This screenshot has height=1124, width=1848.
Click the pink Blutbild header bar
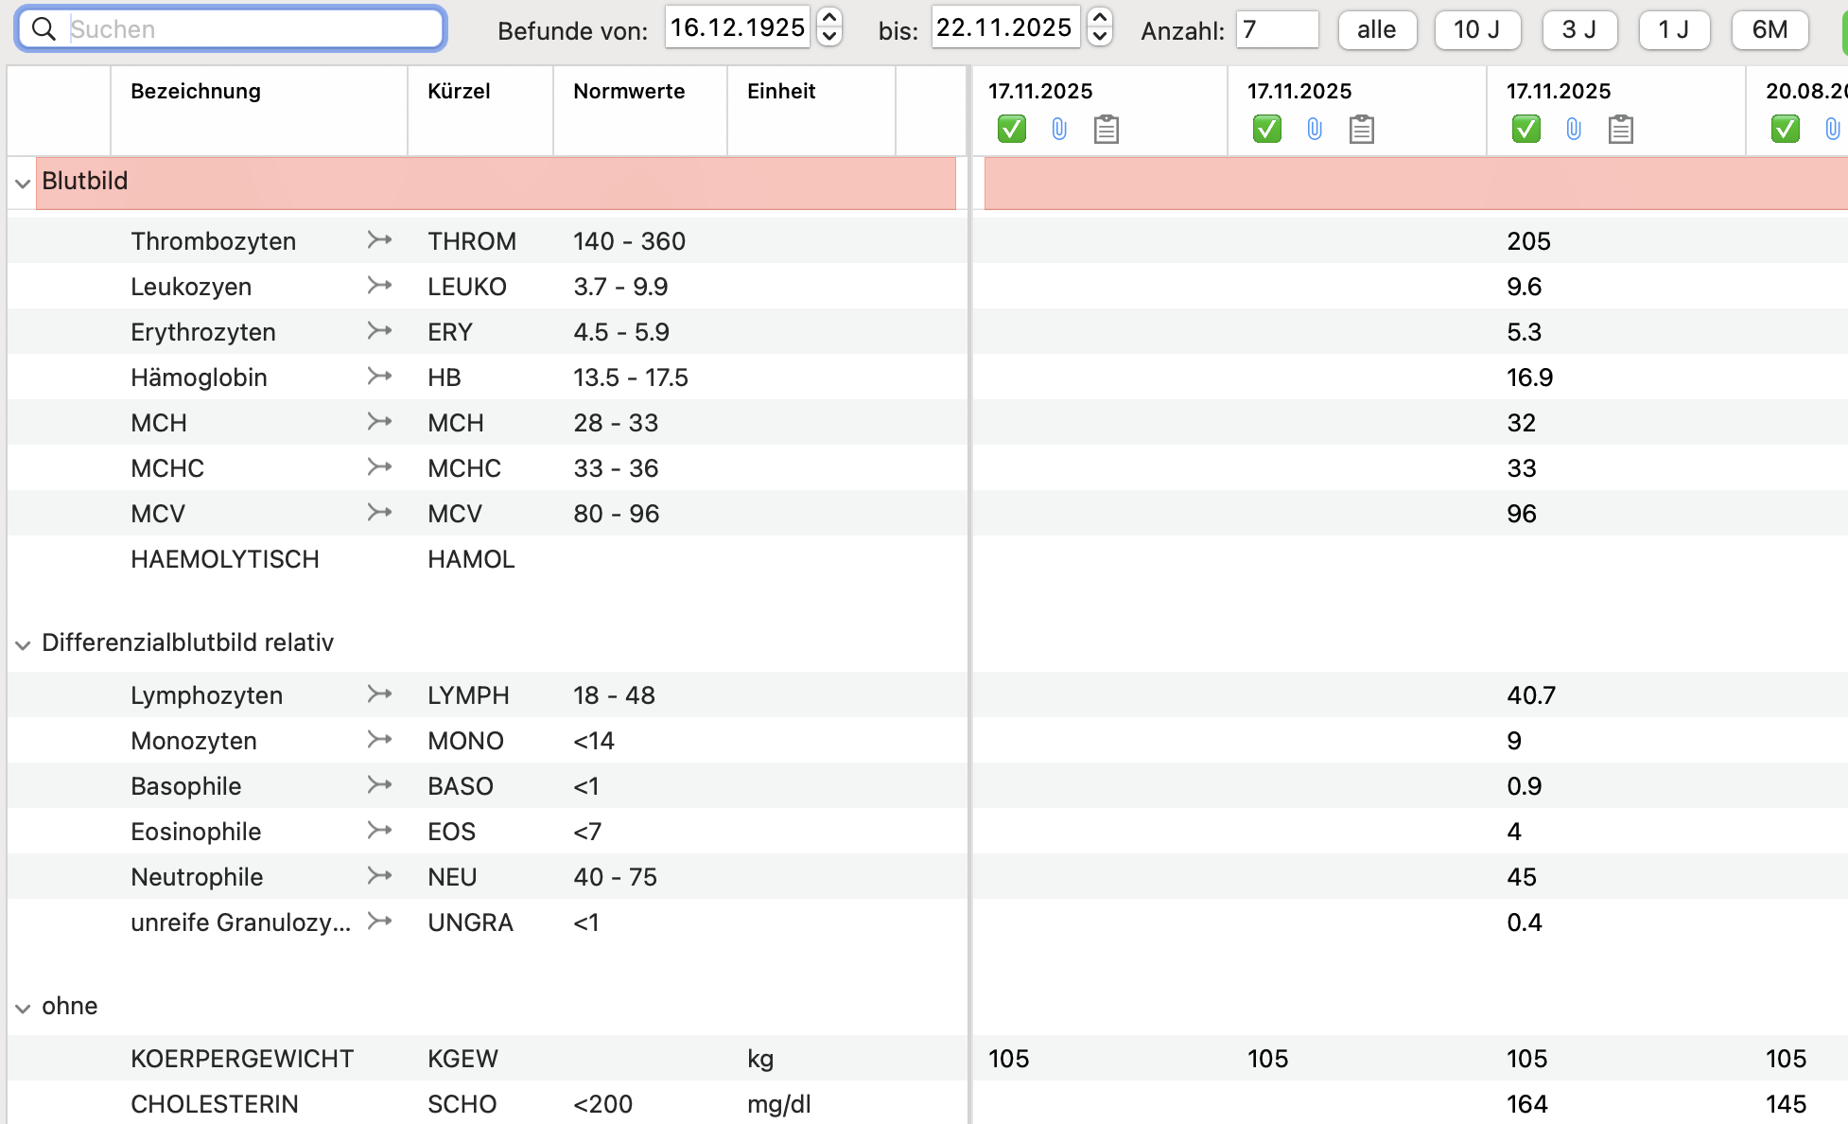(496, 183)
